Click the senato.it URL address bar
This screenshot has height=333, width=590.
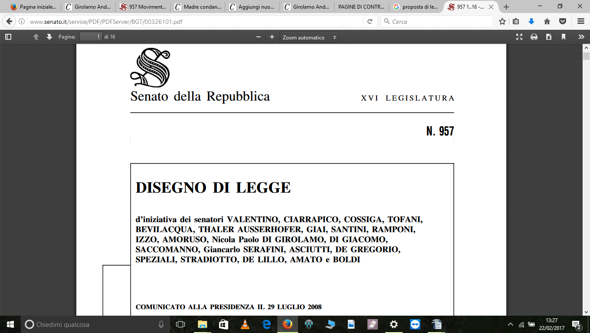point(195,21)
